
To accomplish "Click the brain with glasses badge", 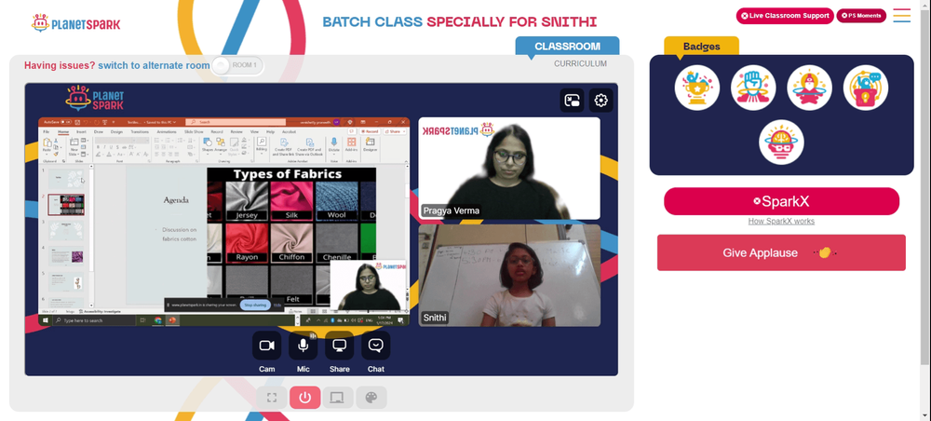I will [781, 143].
